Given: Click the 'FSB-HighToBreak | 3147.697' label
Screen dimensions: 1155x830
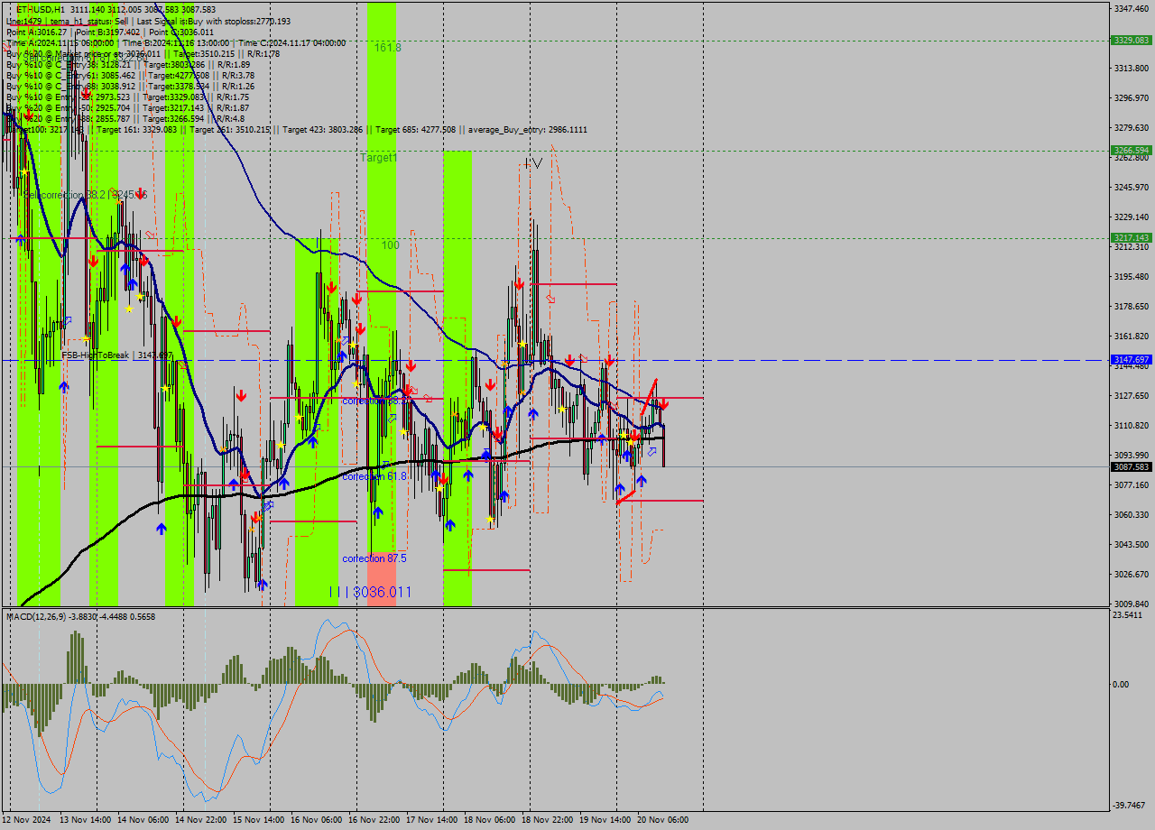Looking at the screenshot, I should [x=116, y=355].
